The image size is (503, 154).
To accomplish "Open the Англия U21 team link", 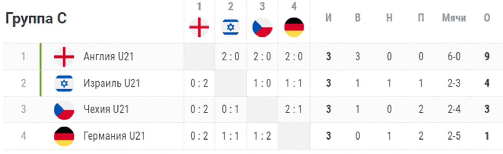I will 108,57.
